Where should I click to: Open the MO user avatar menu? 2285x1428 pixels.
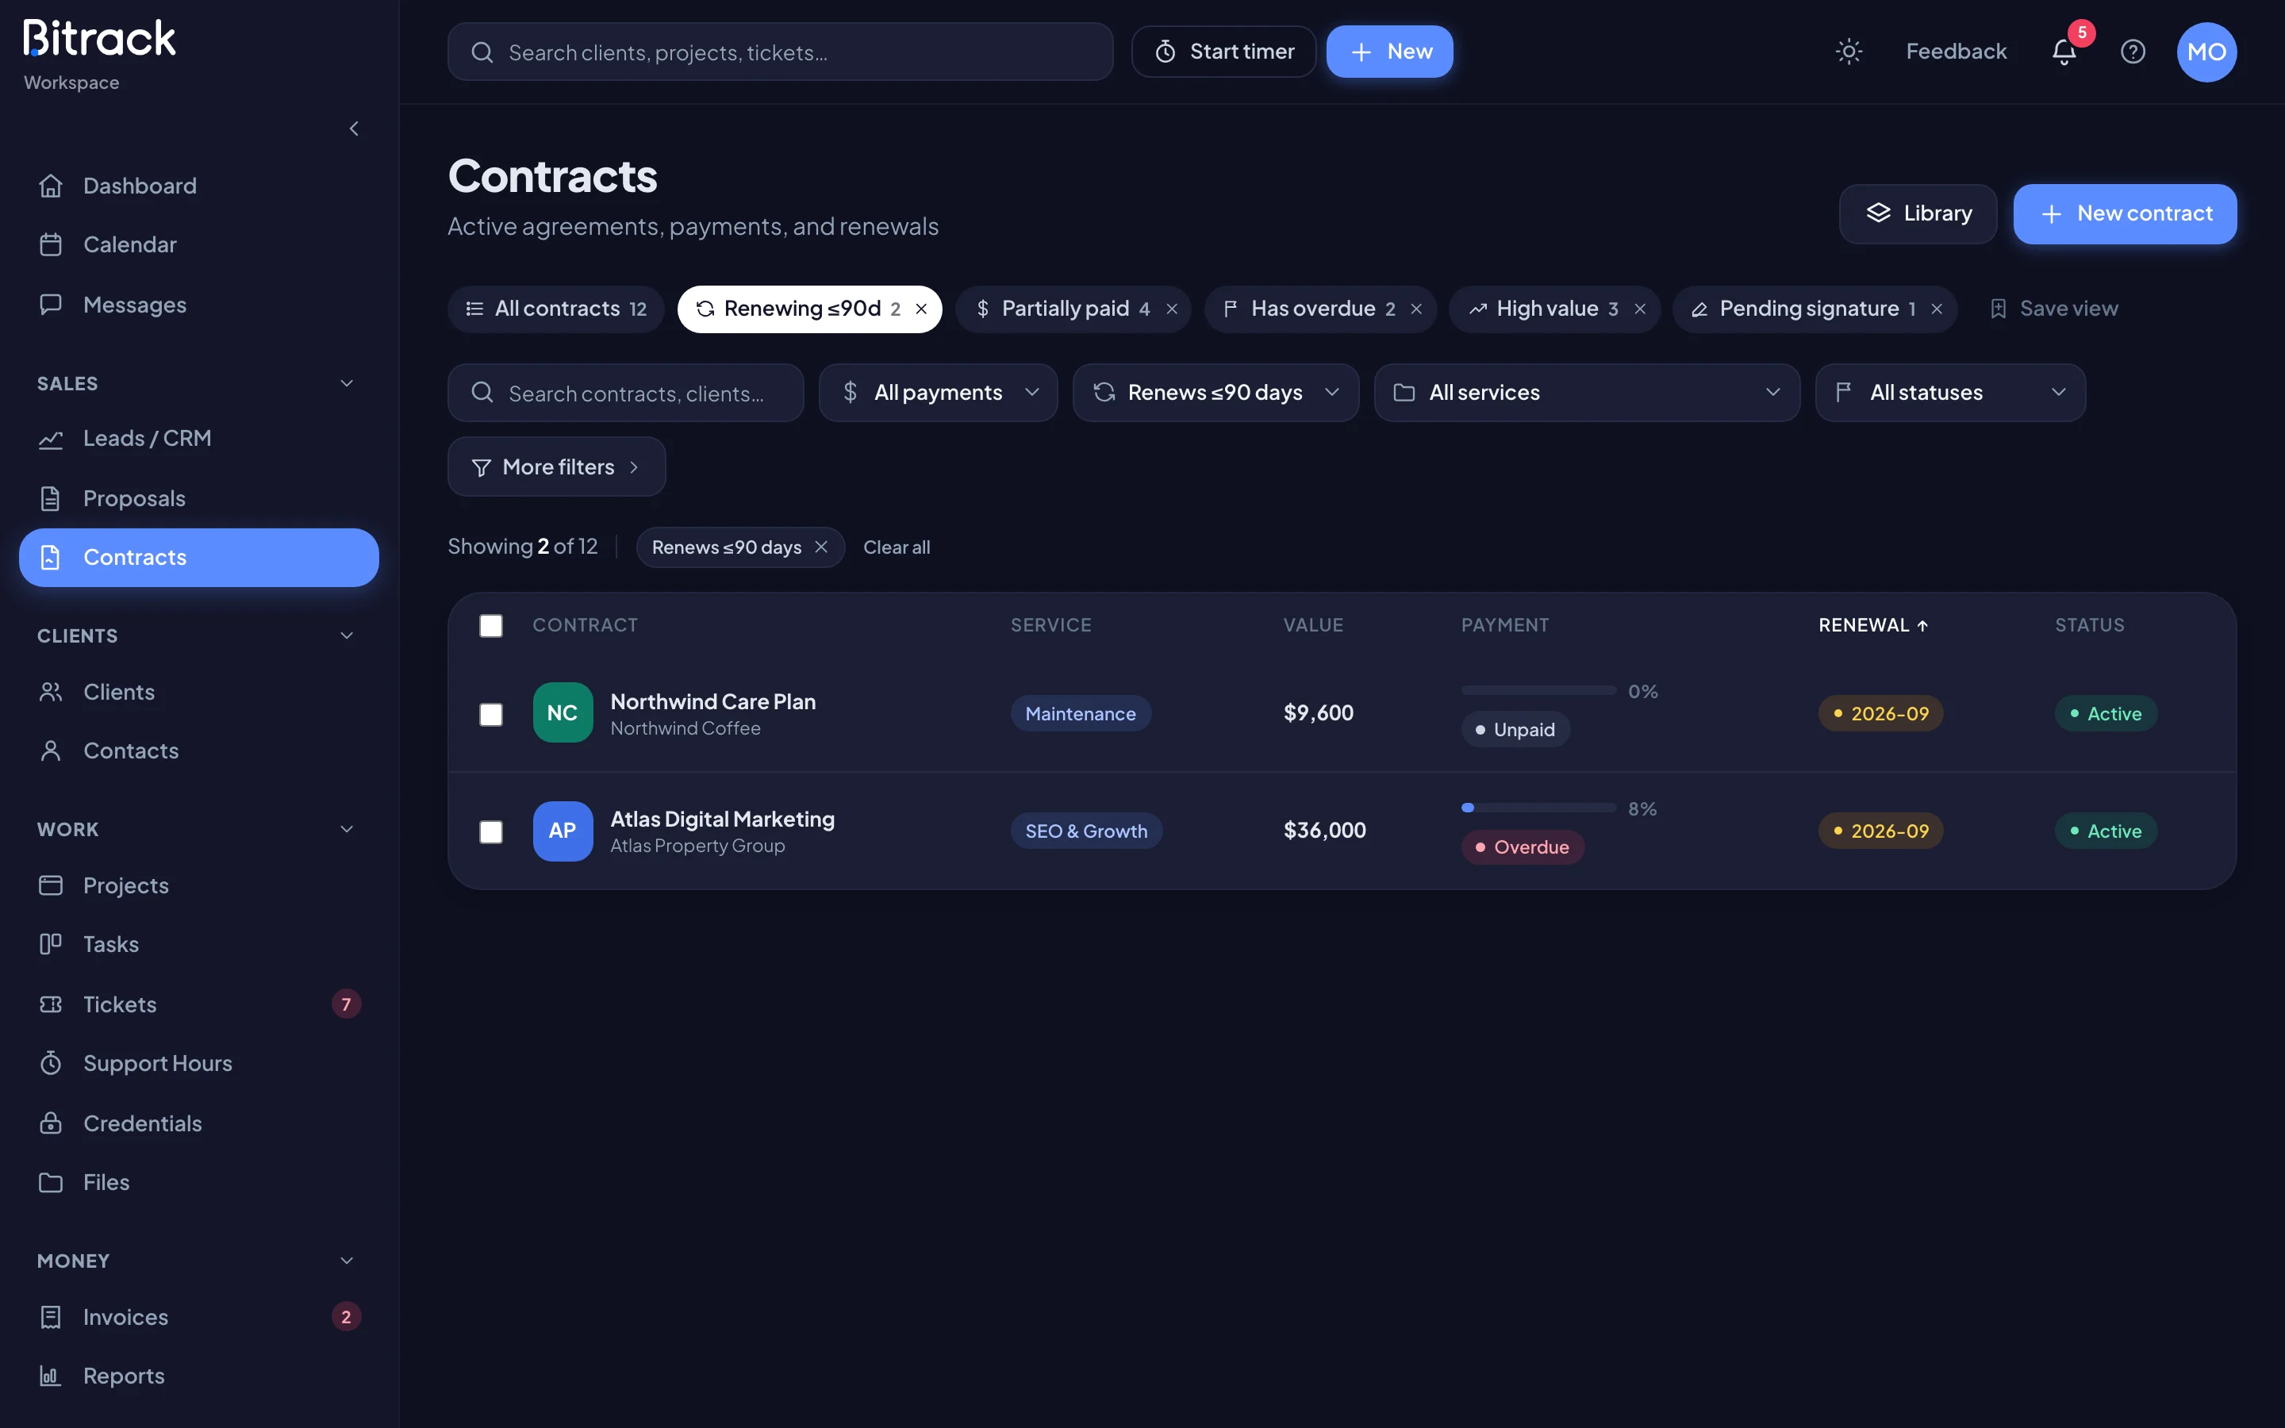click(2206, 52)
